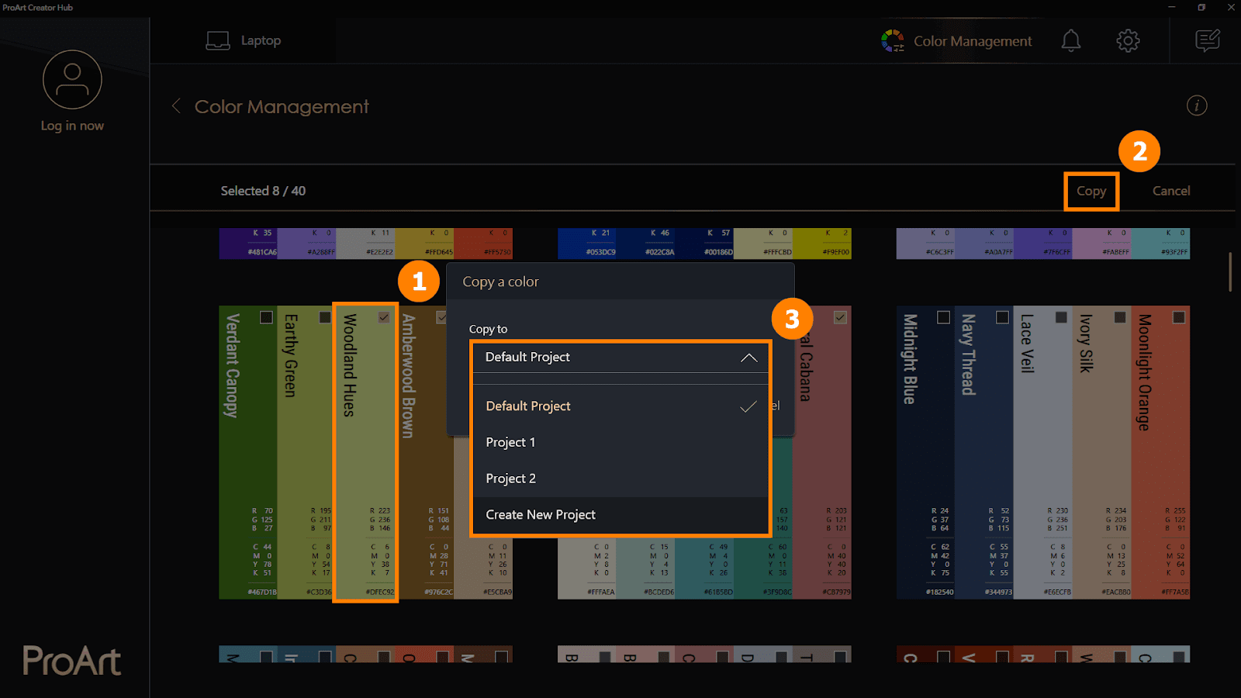Click Cancel in the selection bar
The width and height of the screenshot is (1241, 698).
click(1171, 191)
